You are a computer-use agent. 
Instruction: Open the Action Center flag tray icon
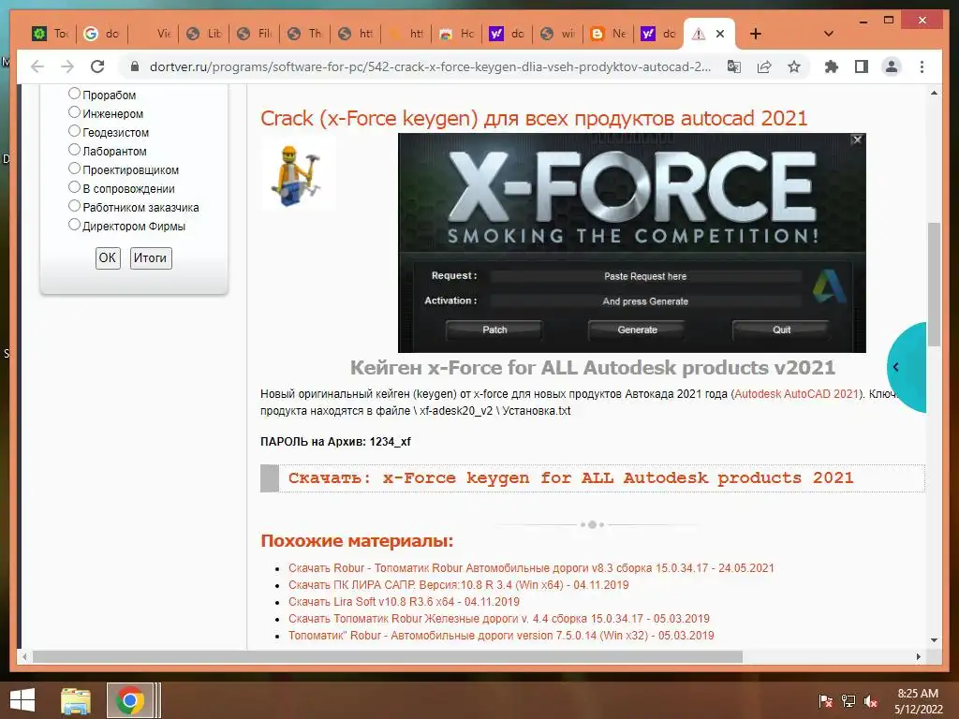click(825, 700)
